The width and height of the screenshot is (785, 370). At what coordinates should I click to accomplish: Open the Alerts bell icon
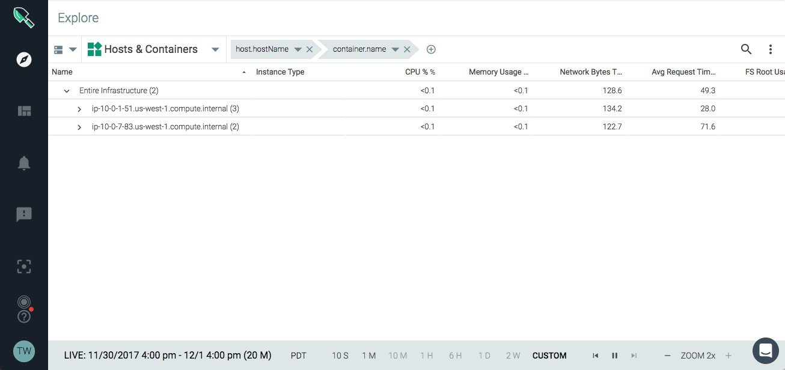(24, 163)
